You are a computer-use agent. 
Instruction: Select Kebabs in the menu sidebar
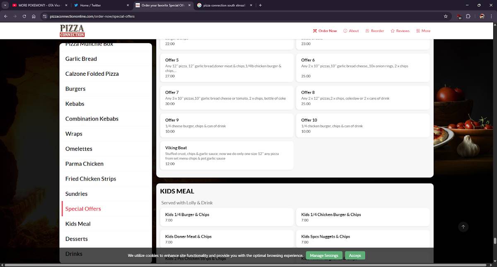click(x=75, y=103)
